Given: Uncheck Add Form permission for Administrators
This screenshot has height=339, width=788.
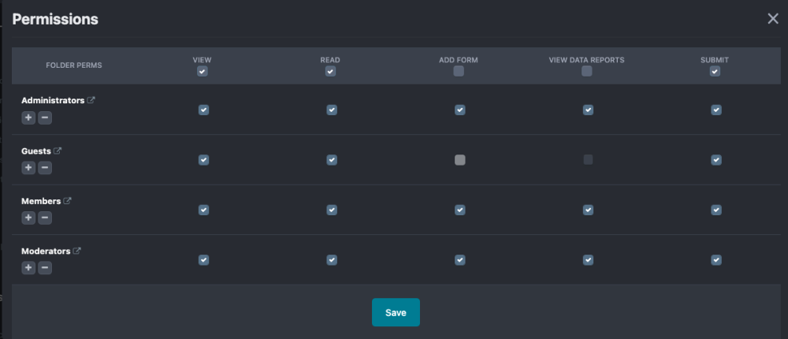Looking at the screenshot, I should point(460,110).
